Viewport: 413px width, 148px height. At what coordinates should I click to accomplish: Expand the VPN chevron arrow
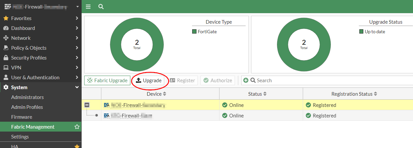[x=77, y=67]
